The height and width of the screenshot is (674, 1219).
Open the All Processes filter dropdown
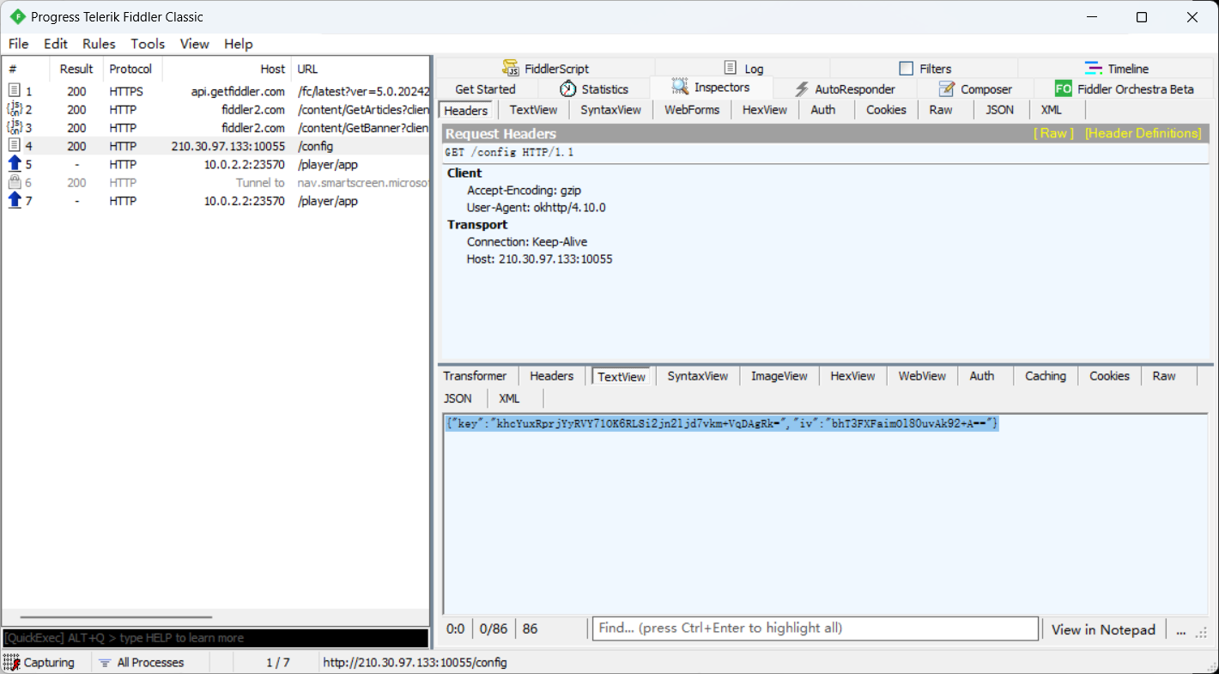(x=142, y=663)
